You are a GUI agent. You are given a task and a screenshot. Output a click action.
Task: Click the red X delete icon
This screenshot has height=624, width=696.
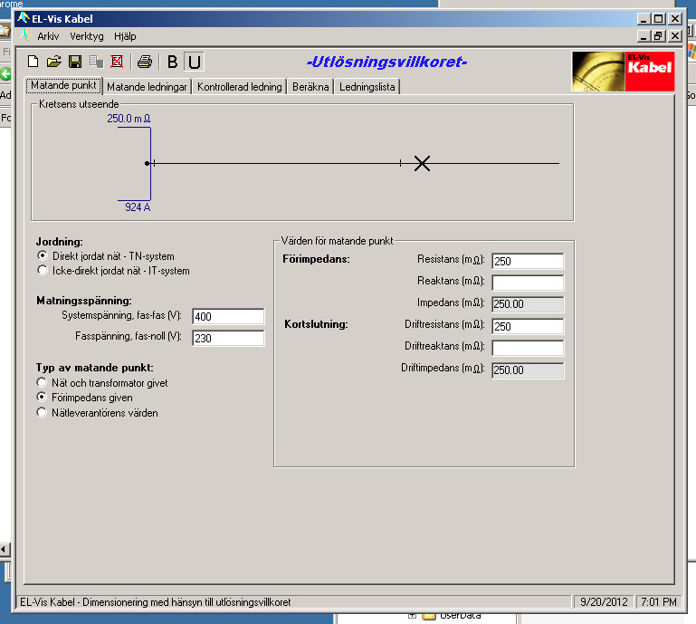pos(117,62)
